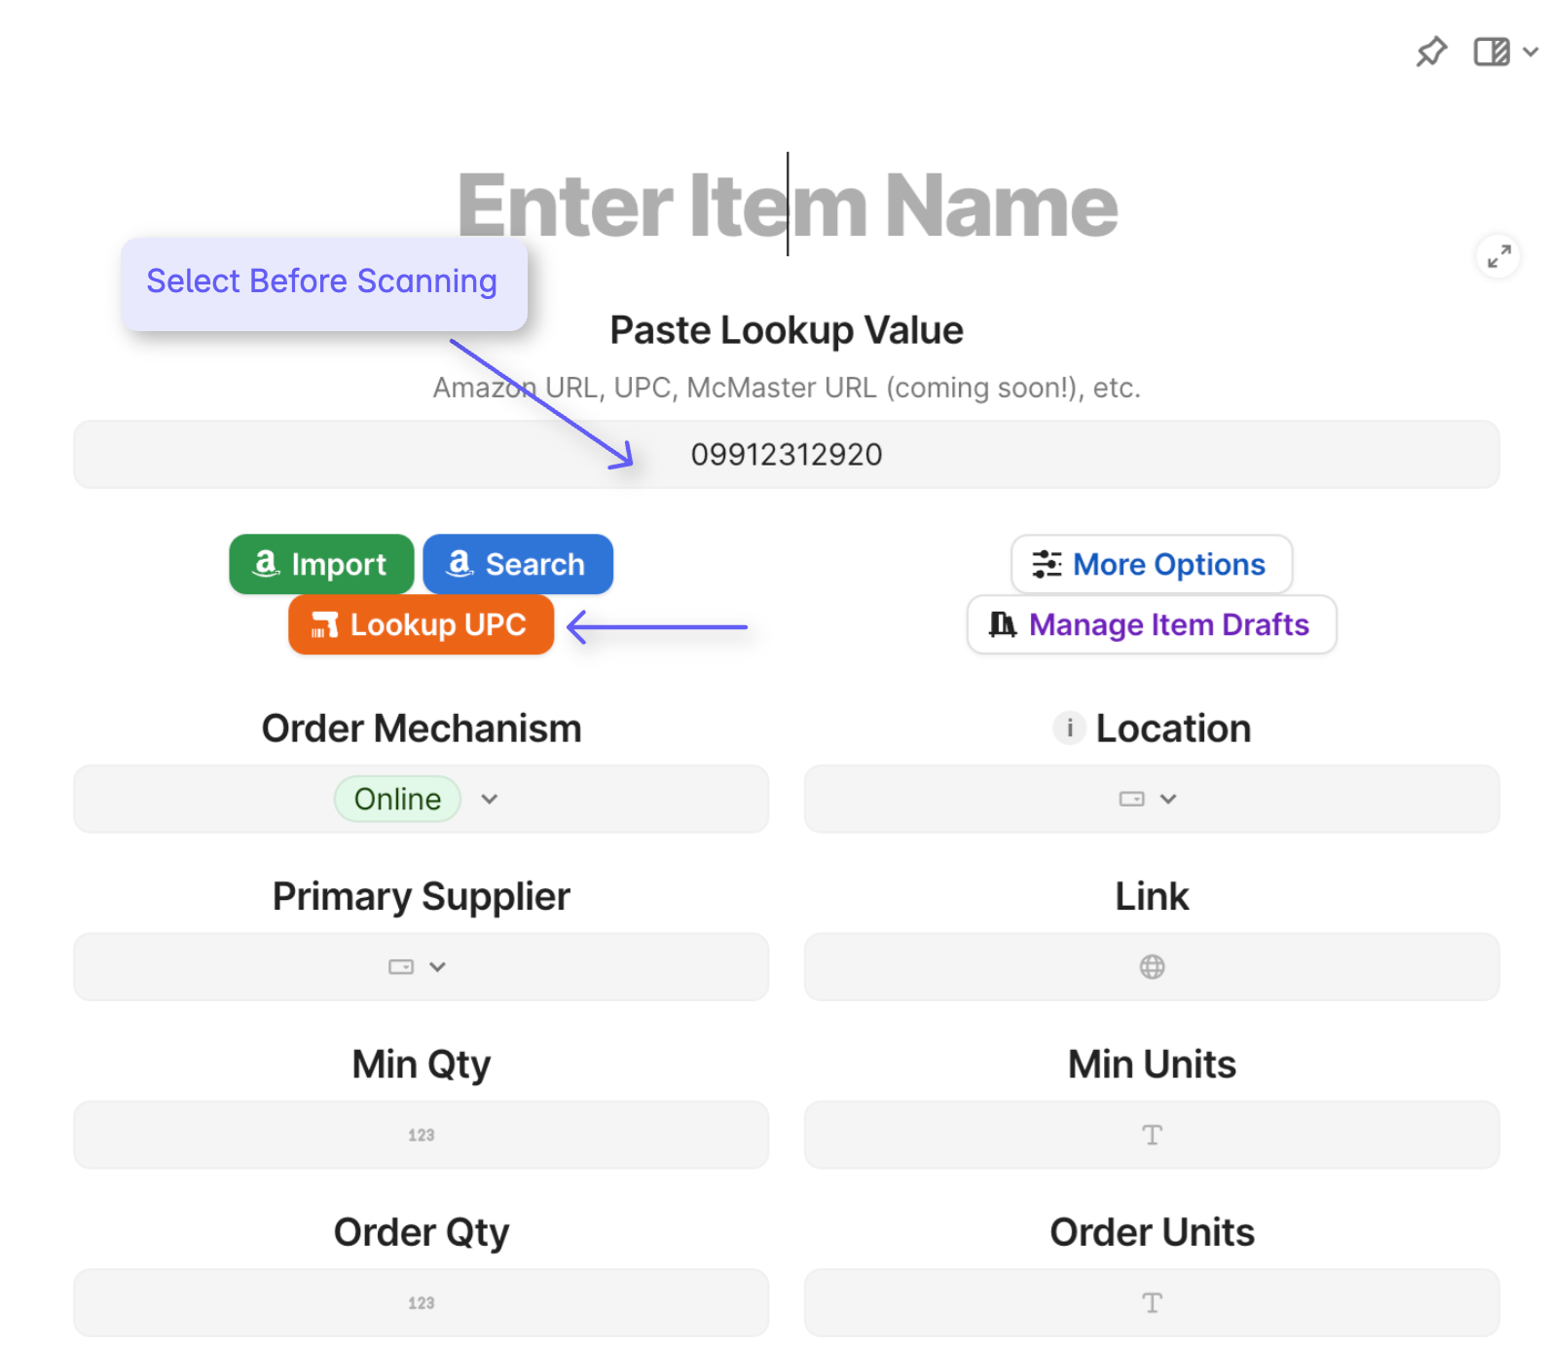Click the Paste Lookup Value field

[x=786, y=455]
